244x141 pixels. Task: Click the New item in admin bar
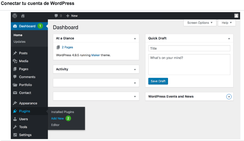click(x=74, y=16)
